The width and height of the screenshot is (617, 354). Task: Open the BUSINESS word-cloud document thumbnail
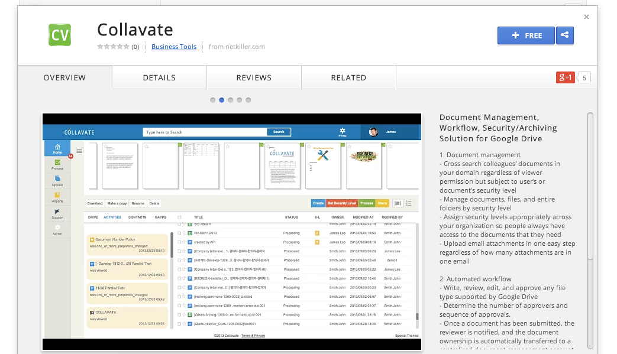(364, 165)
